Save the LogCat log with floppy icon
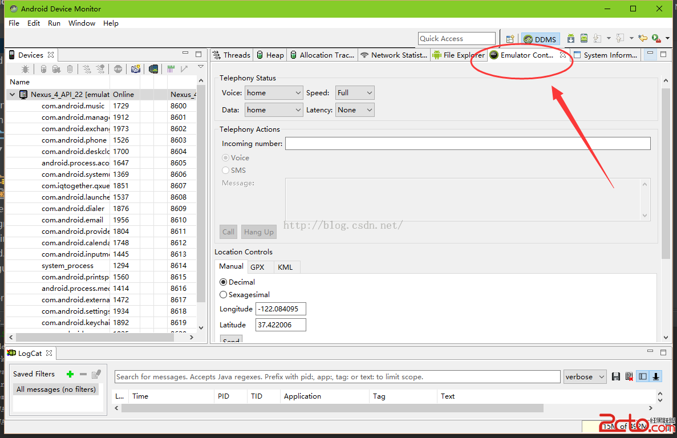The height and width of the screenshot is (438, 677). (616, 377)
